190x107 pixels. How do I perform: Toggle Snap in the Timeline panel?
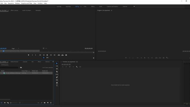[66, 67]
